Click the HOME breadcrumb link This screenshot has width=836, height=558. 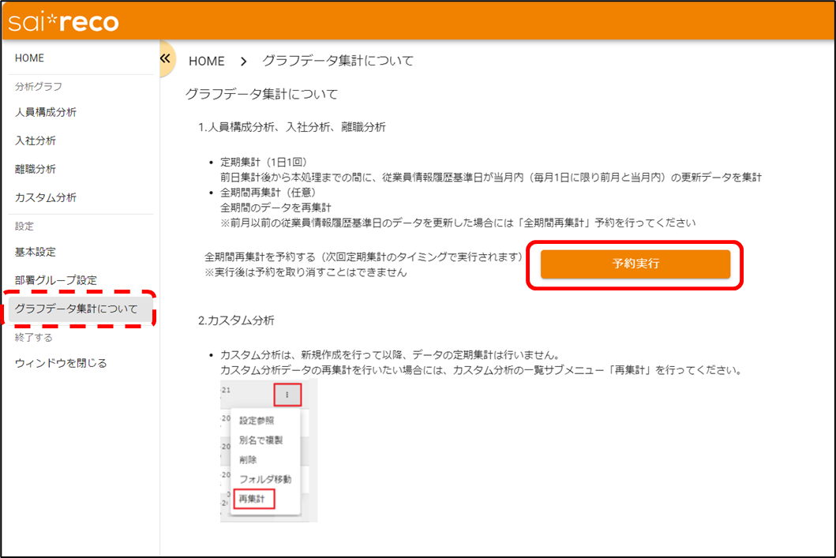tap(206, 62)
